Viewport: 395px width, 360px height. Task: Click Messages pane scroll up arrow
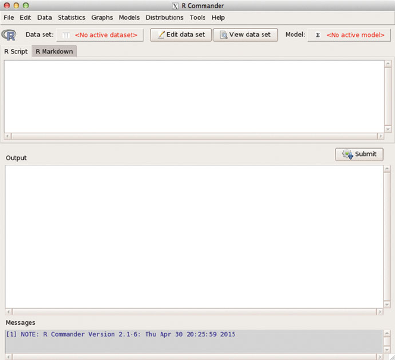pyautogui.click(x=387, y=333)
